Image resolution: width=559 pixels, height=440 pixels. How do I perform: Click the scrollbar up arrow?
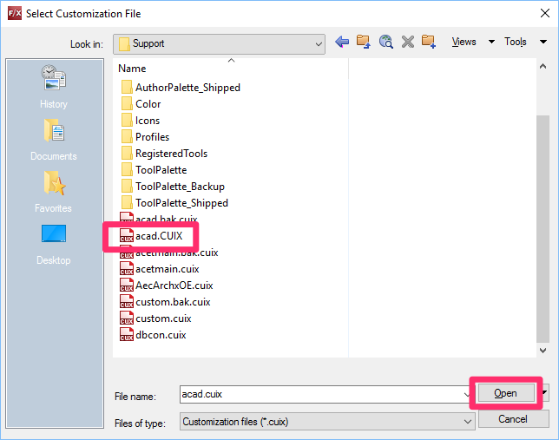[x=543, y=66]
